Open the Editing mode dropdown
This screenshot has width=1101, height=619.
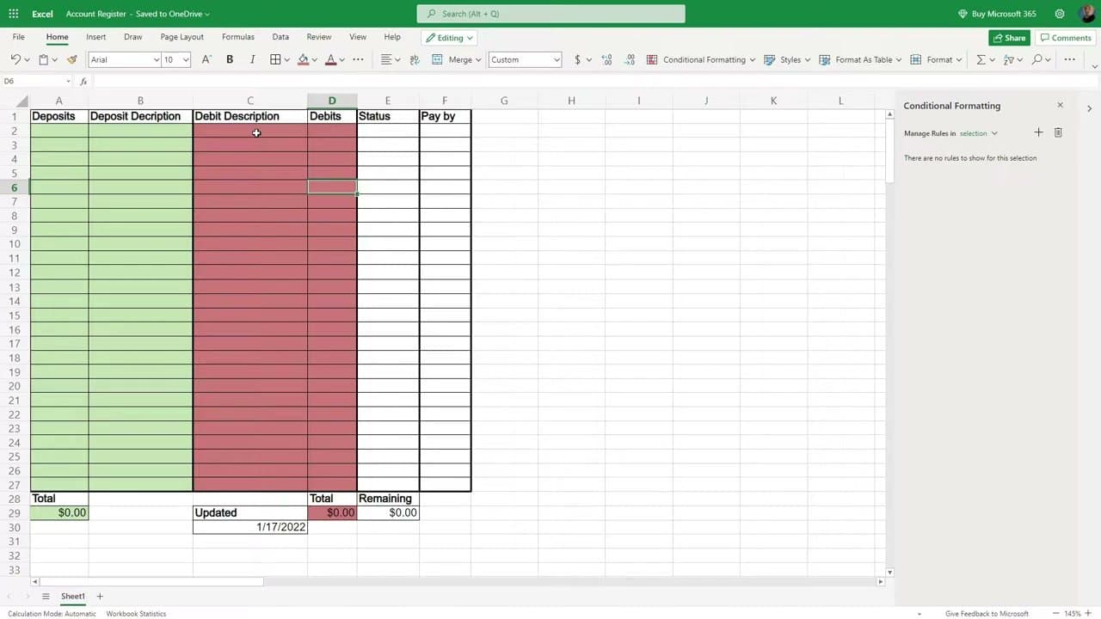[450, 38]
